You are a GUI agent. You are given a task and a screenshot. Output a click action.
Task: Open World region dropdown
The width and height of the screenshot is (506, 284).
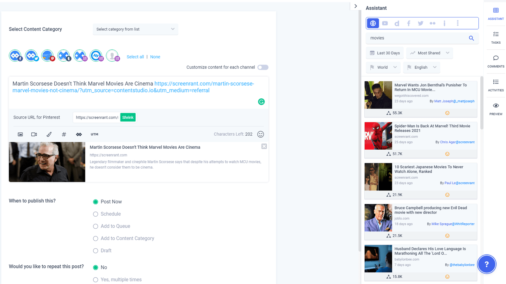tap(383, 67)
